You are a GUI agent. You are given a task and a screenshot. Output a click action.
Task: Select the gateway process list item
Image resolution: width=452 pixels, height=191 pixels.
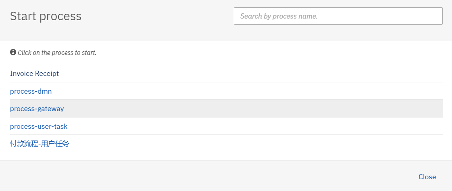tap(37, 109)
